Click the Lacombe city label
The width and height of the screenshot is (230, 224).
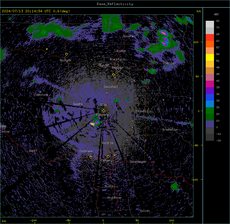point(120,51)
